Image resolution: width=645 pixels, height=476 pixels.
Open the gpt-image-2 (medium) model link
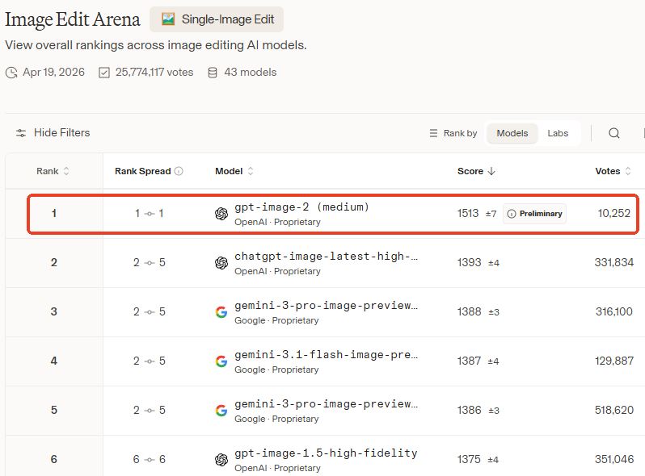(x=301, y=207)
